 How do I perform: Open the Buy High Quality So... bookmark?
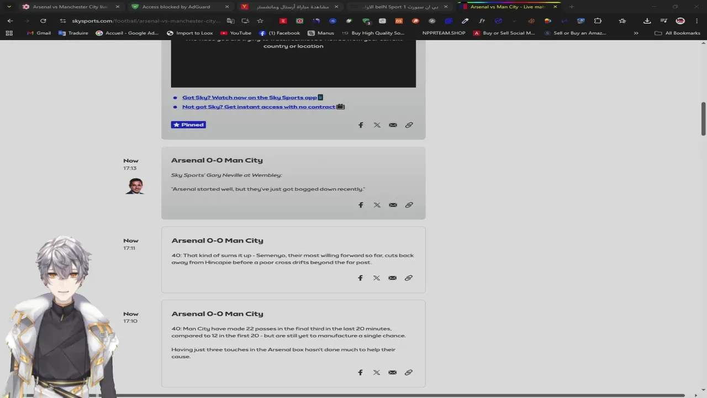coord(373,33)
